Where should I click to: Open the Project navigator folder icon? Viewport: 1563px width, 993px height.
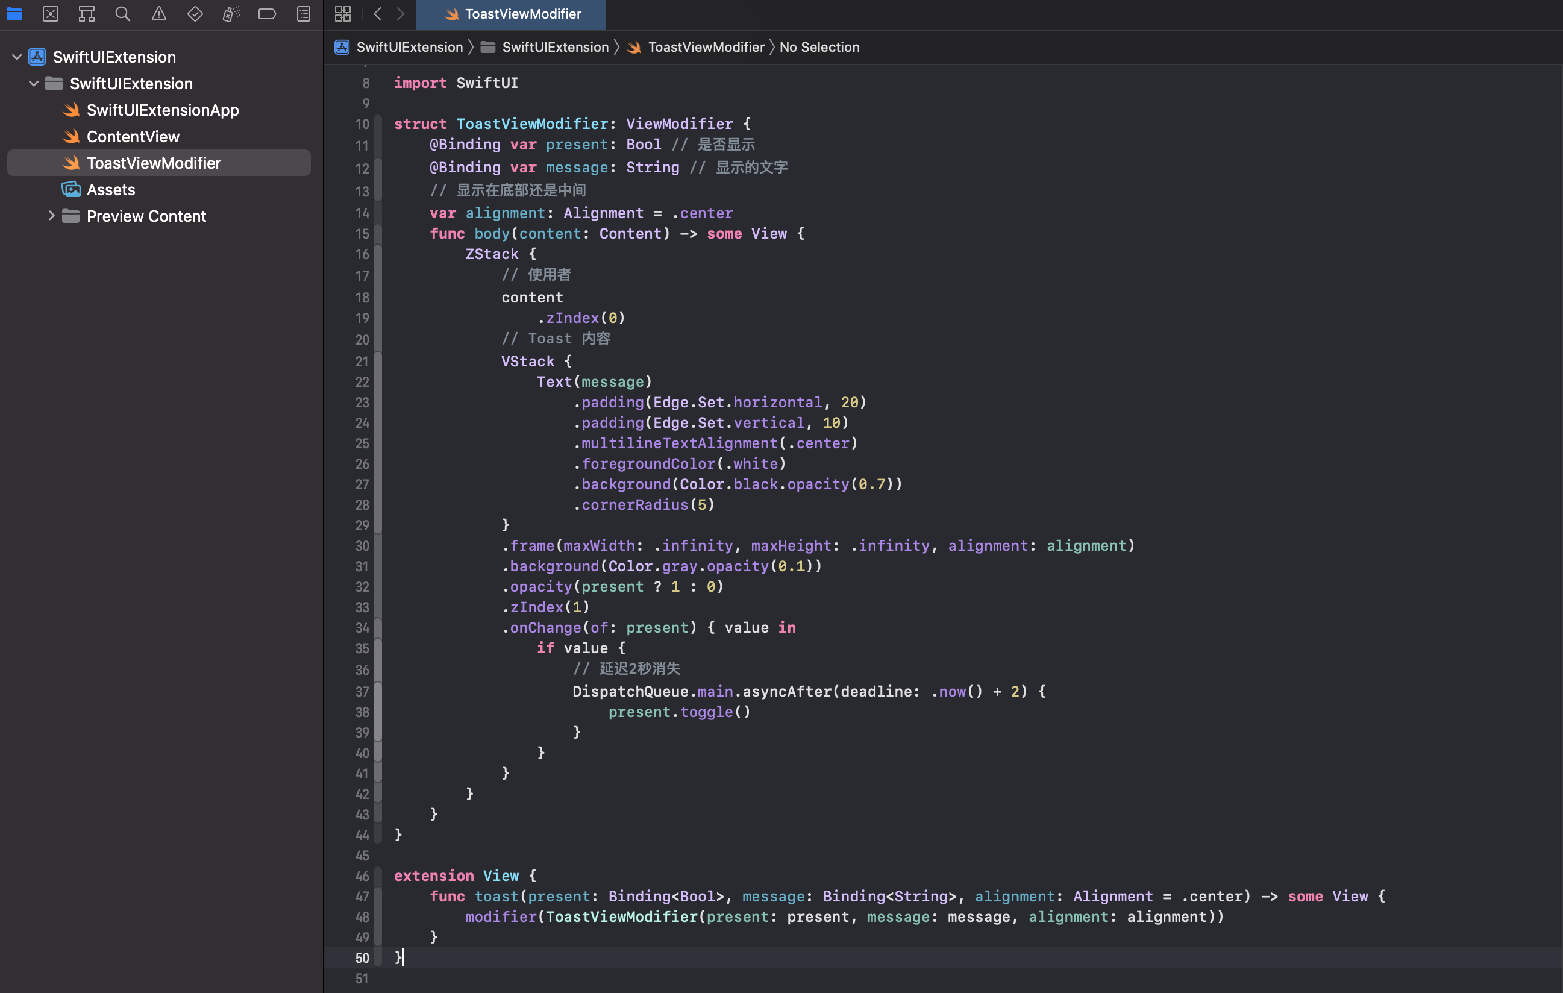pyautogui.click(x=14, y=14)
